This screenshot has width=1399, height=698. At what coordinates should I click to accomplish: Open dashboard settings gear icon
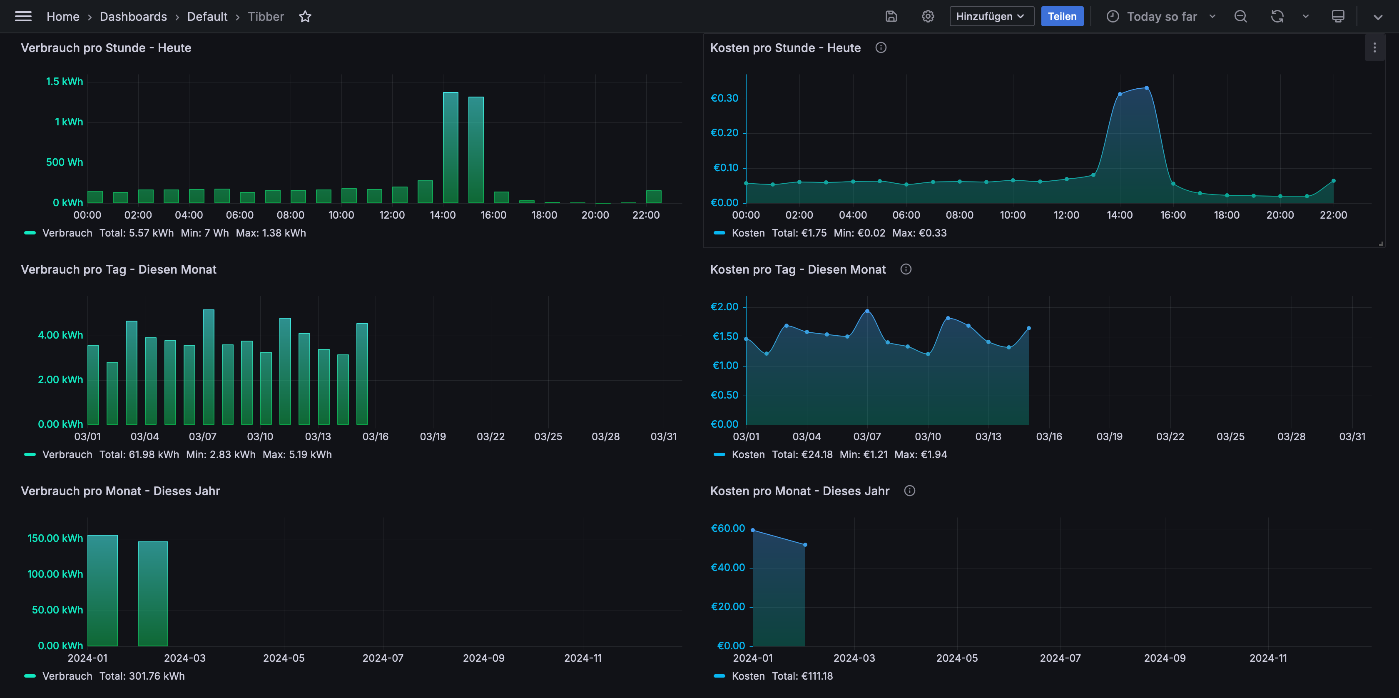click(928, 16)
